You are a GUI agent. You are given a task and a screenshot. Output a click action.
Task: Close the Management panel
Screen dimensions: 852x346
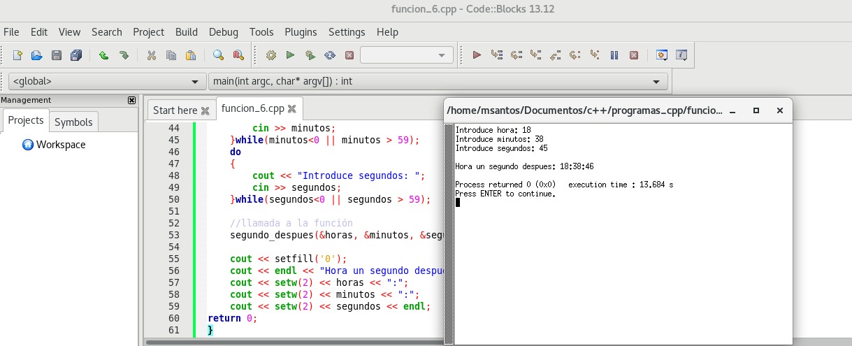pos(131,100)
